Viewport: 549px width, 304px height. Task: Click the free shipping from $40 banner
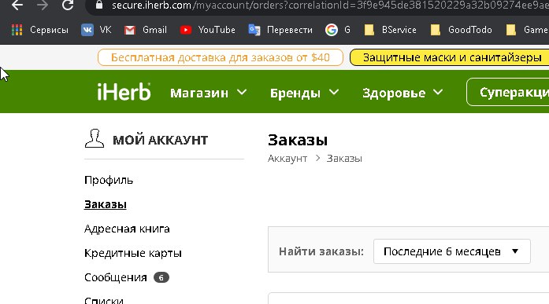pyautogui.click(x=221, y=57)
